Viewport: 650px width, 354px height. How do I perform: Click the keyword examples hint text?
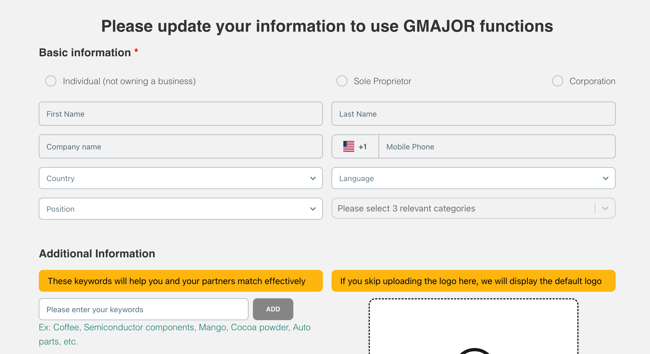pyautogui.click(x=175, y=334)
